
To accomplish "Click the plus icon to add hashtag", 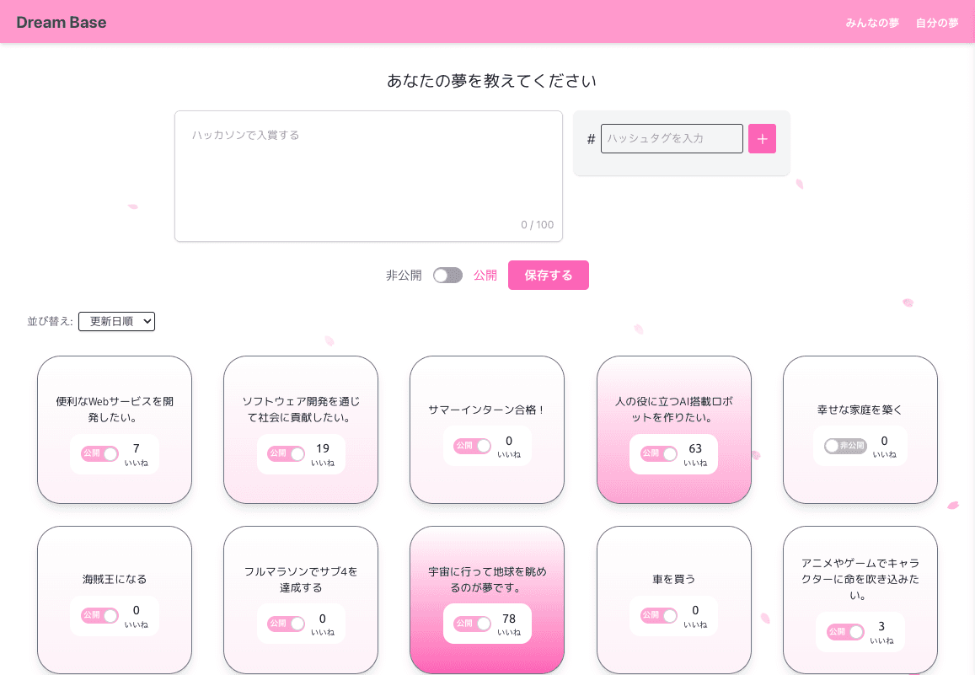I will [762, 139].
